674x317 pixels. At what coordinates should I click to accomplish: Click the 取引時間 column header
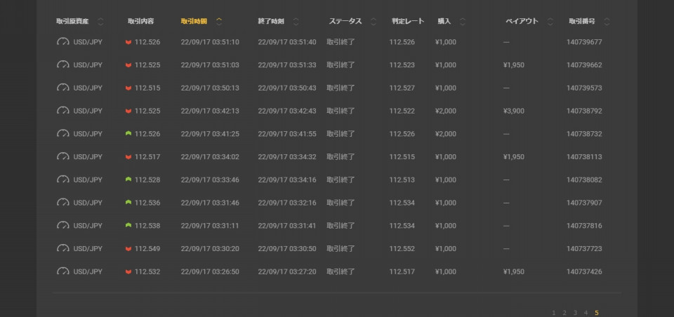coord(194,22)
